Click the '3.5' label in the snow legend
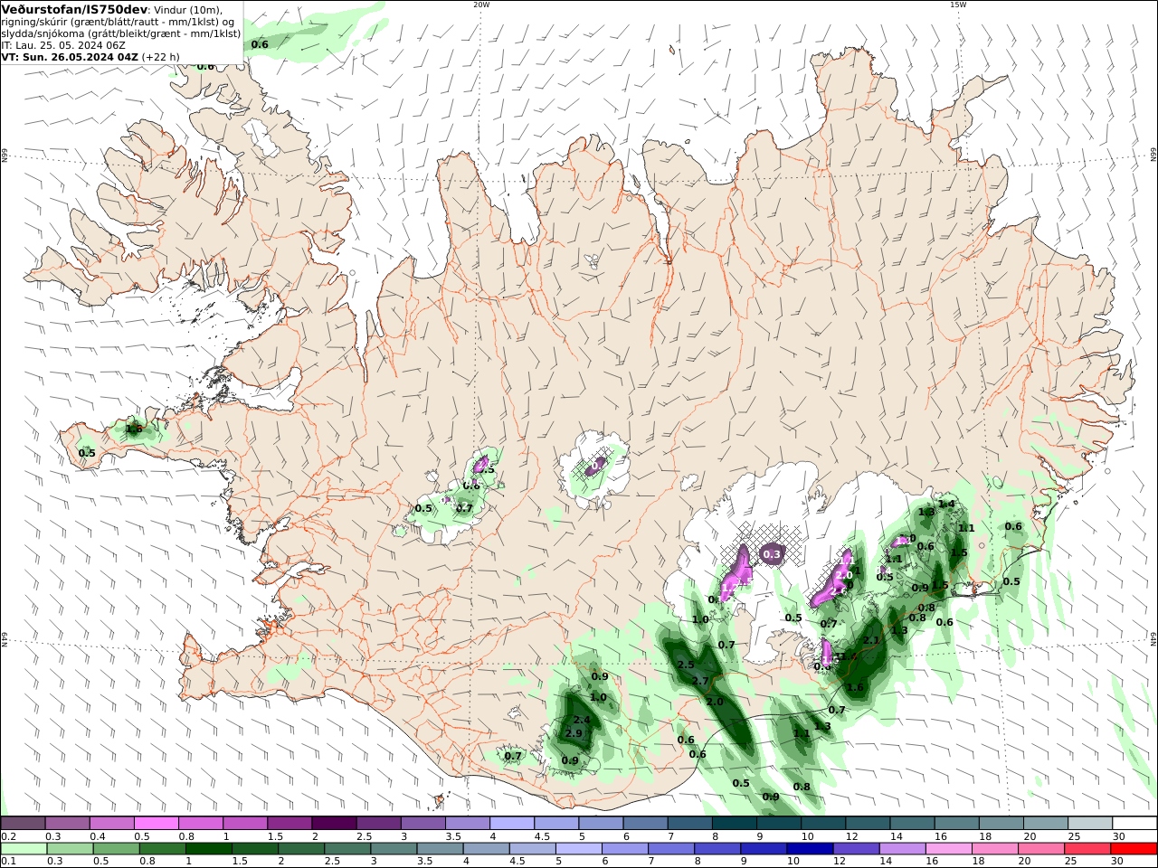 pyautogui.click(x=453, y=836)
